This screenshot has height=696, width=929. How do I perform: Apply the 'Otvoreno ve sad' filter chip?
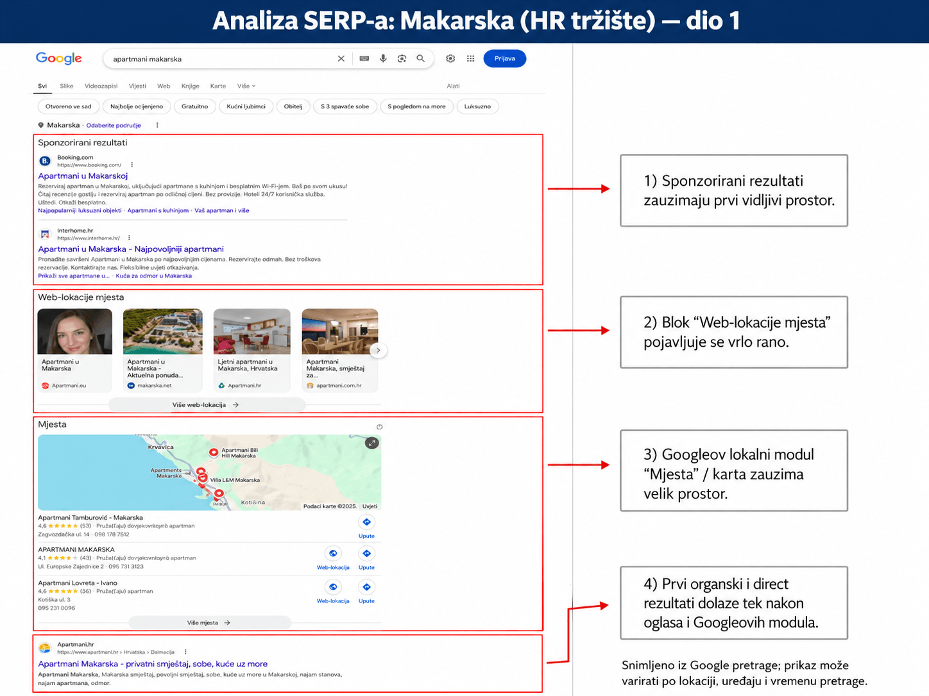pos(69,106)
